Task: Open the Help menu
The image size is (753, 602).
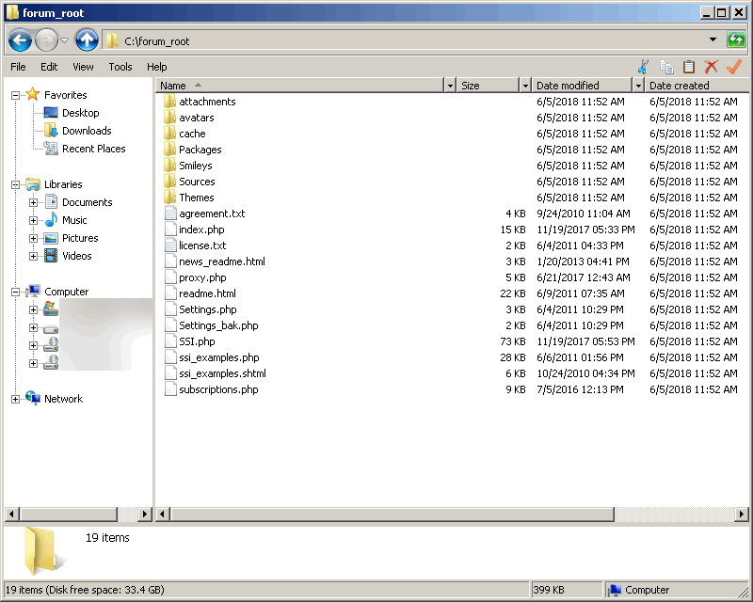Action: pyautogui.click(x=157, y=67)
